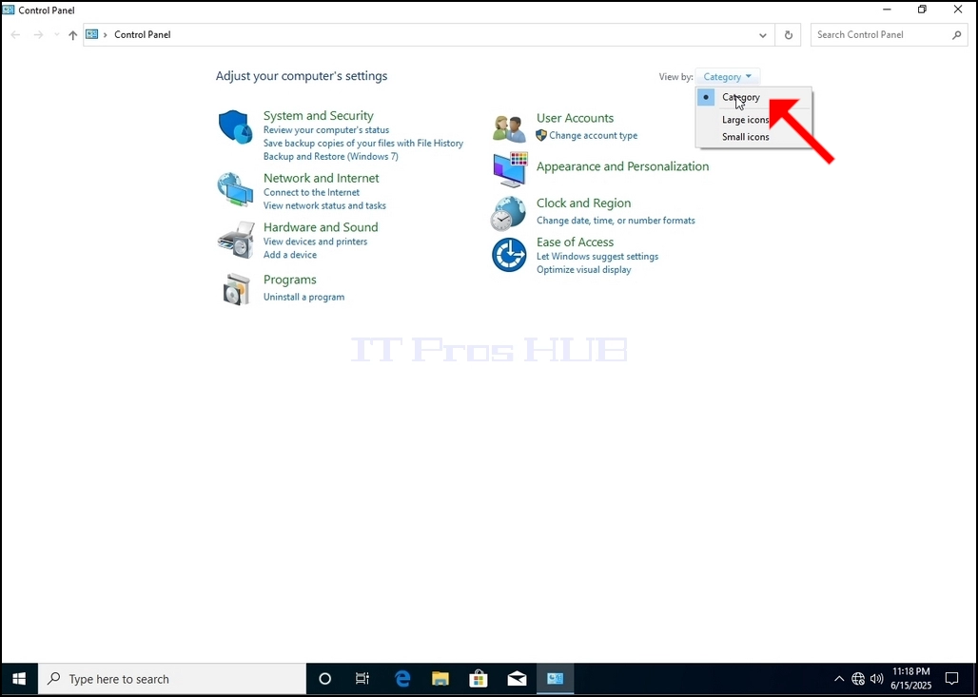Select Large icons in View by menu
Screen dimensions: 978x697
753,120
